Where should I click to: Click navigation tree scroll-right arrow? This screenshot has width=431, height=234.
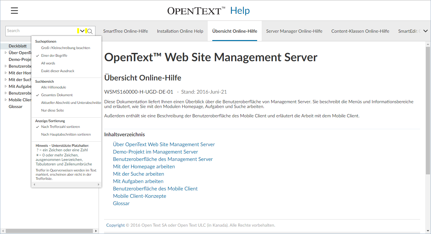point(96,231)
